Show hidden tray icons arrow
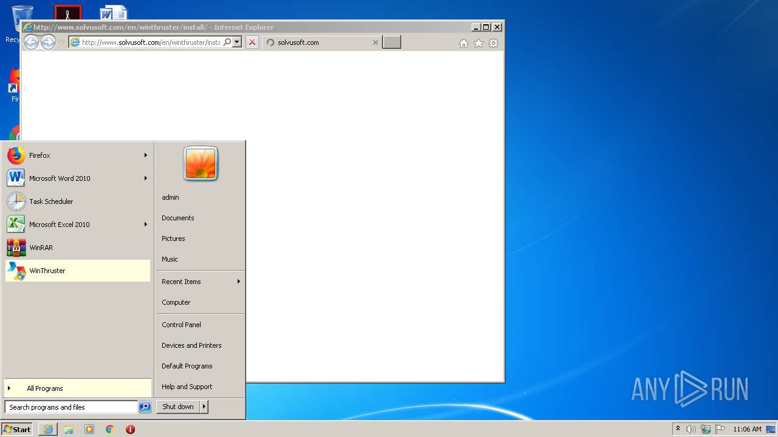778x437 pixels. pos(678,429)
